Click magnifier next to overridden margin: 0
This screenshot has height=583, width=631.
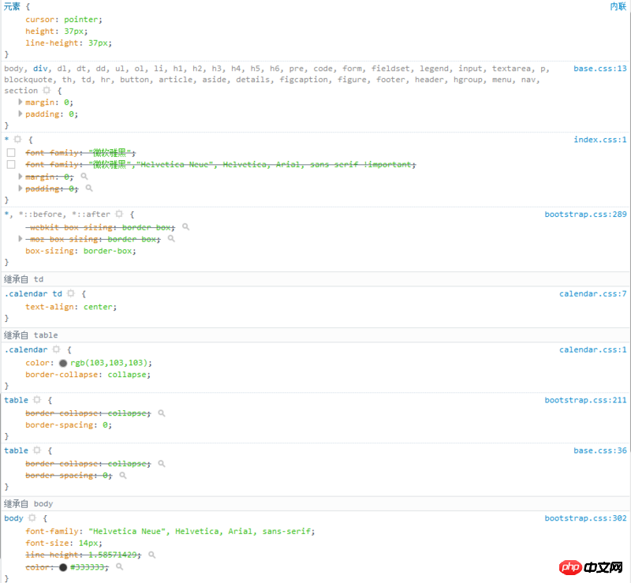tap(84, 177)
